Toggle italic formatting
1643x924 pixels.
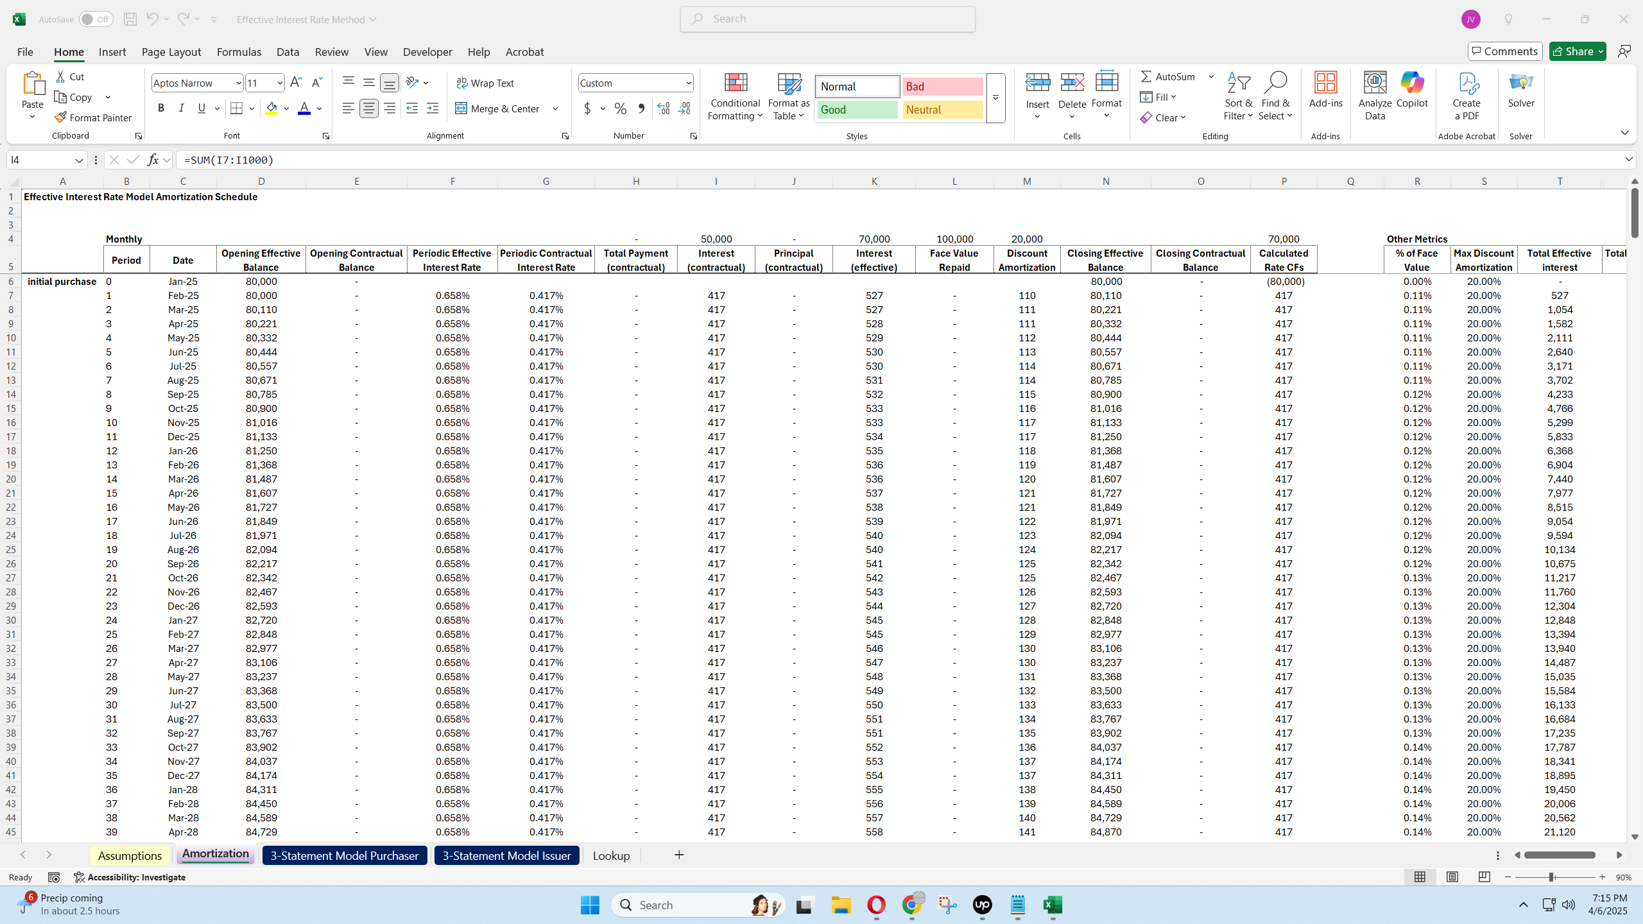point(181,107)
